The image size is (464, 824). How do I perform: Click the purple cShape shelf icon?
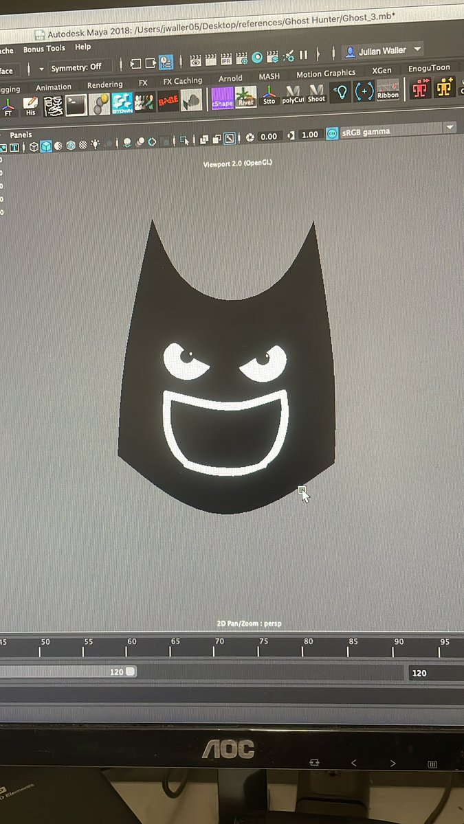click(222, 97)
